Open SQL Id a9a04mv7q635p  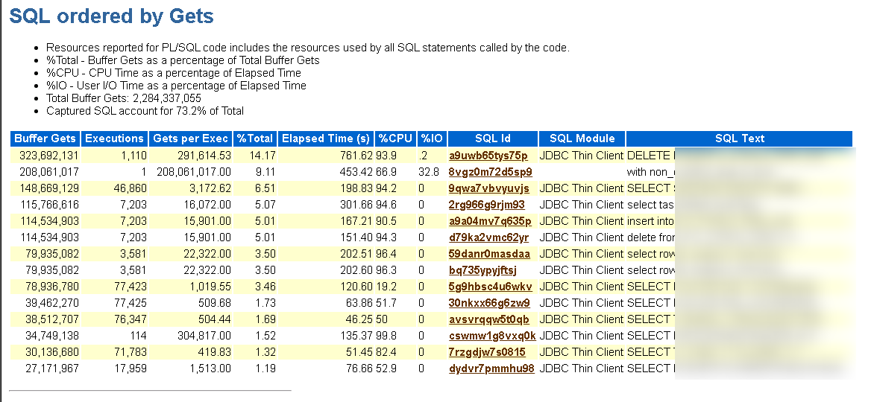click(489, 221)
